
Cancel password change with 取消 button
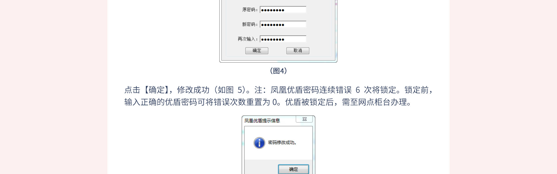(298, 51)
